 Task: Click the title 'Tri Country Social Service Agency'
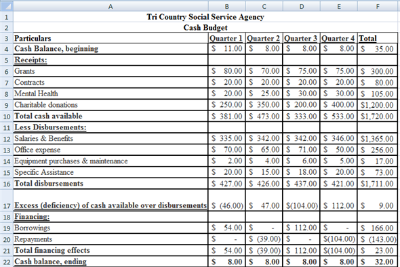(205, 17)
